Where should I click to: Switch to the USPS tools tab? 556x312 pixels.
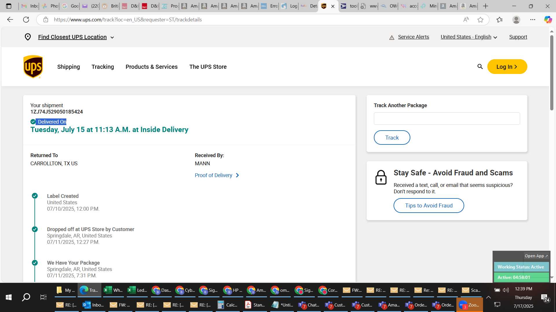349,6
